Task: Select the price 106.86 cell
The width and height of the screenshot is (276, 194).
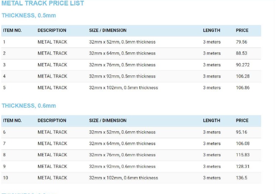Action: (243, 88)
